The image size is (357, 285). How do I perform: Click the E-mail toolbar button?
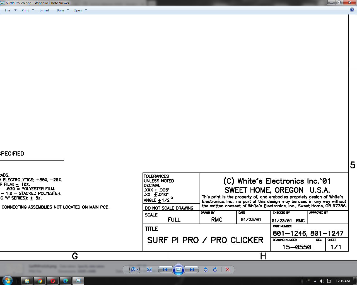44,10
